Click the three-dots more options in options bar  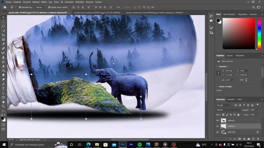(x=118, y=7)
